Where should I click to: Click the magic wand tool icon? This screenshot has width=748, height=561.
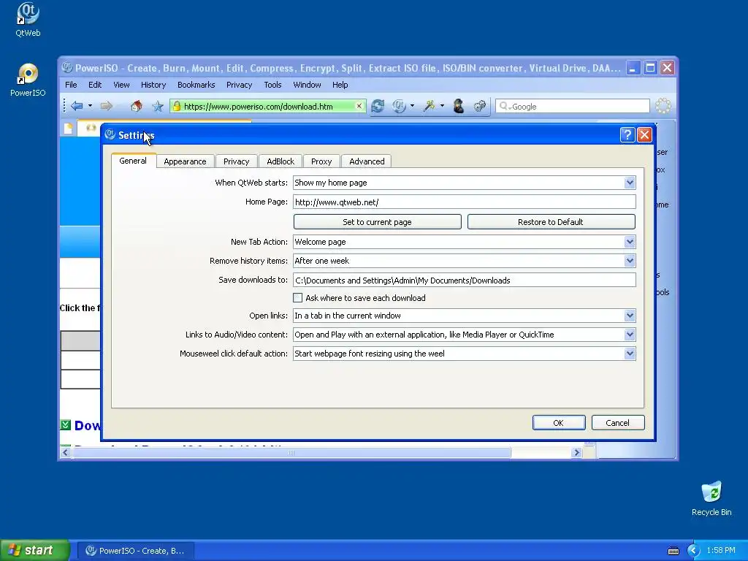(429, 106)
